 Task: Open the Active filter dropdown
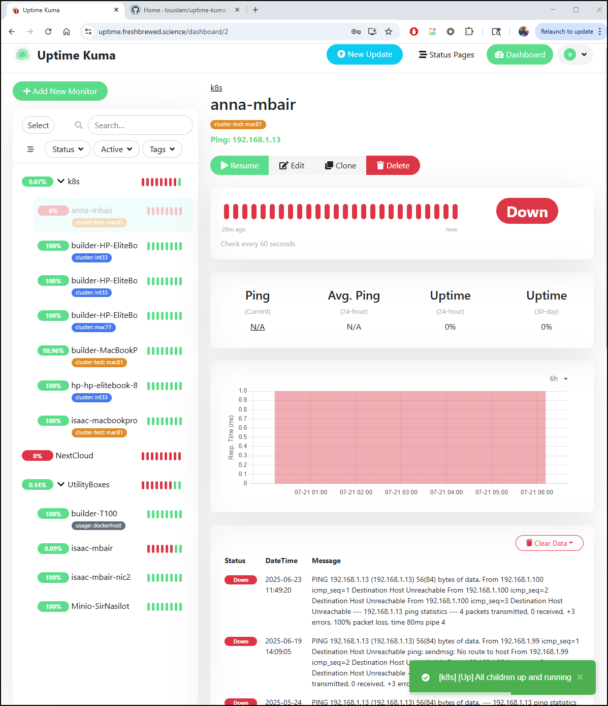(116, 149)
